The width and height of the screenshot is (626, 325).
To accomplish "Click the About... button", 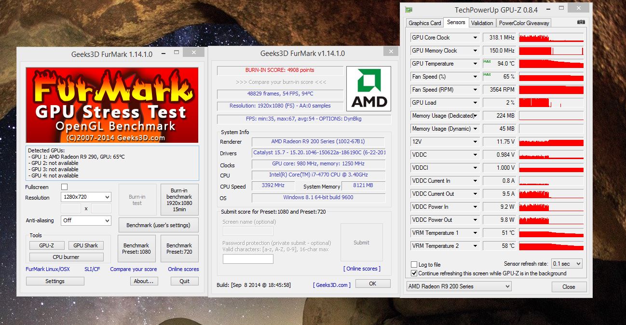I will [x=144, y=281].
